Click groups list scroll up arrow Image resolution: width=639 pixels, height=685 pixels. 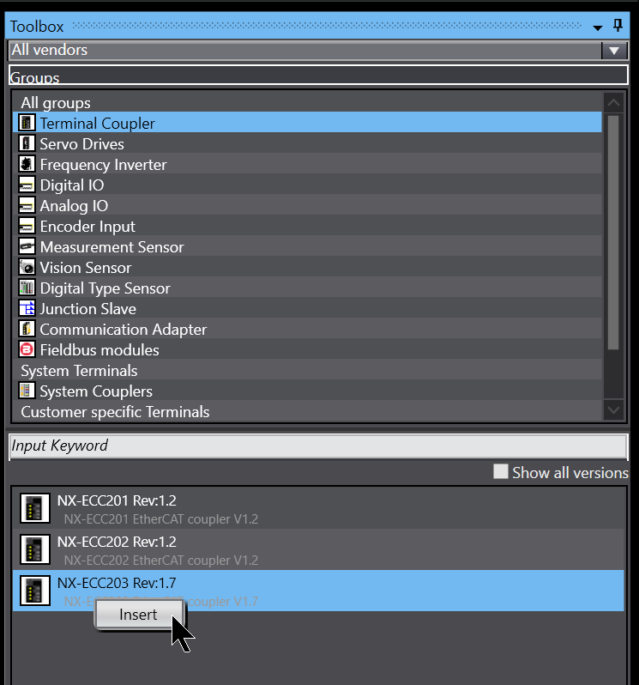pos(613,103)
